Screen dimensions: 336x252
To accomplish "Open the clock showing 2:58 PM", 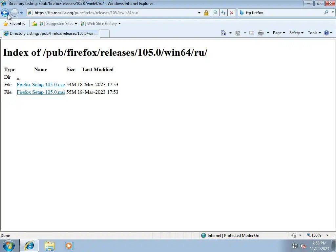I will (319, 246).
